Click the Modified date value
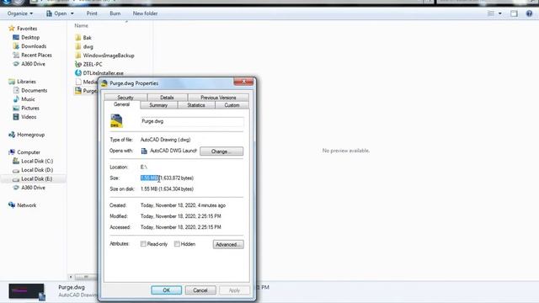539x303 pixels. click(181, 216)
